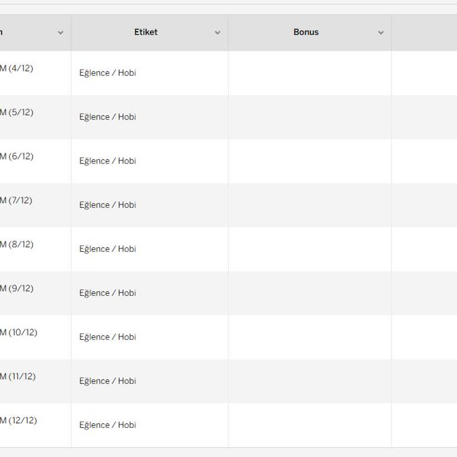Select the (10/12) installment entry
The image size is (457, 457).
pos(22,333)
